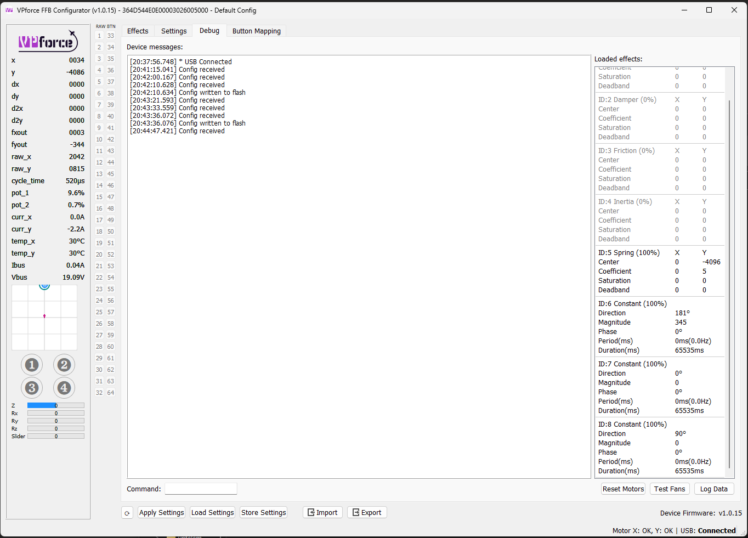The height and width of the screenshot is (538, 748).
Task: Click the curr_y reading -2.2A
Action: point(76,229)
